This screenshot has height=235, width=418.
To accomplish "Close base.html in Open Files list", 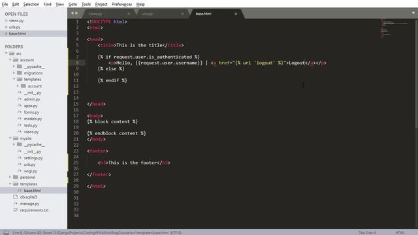I will click(x=6, y=33).
